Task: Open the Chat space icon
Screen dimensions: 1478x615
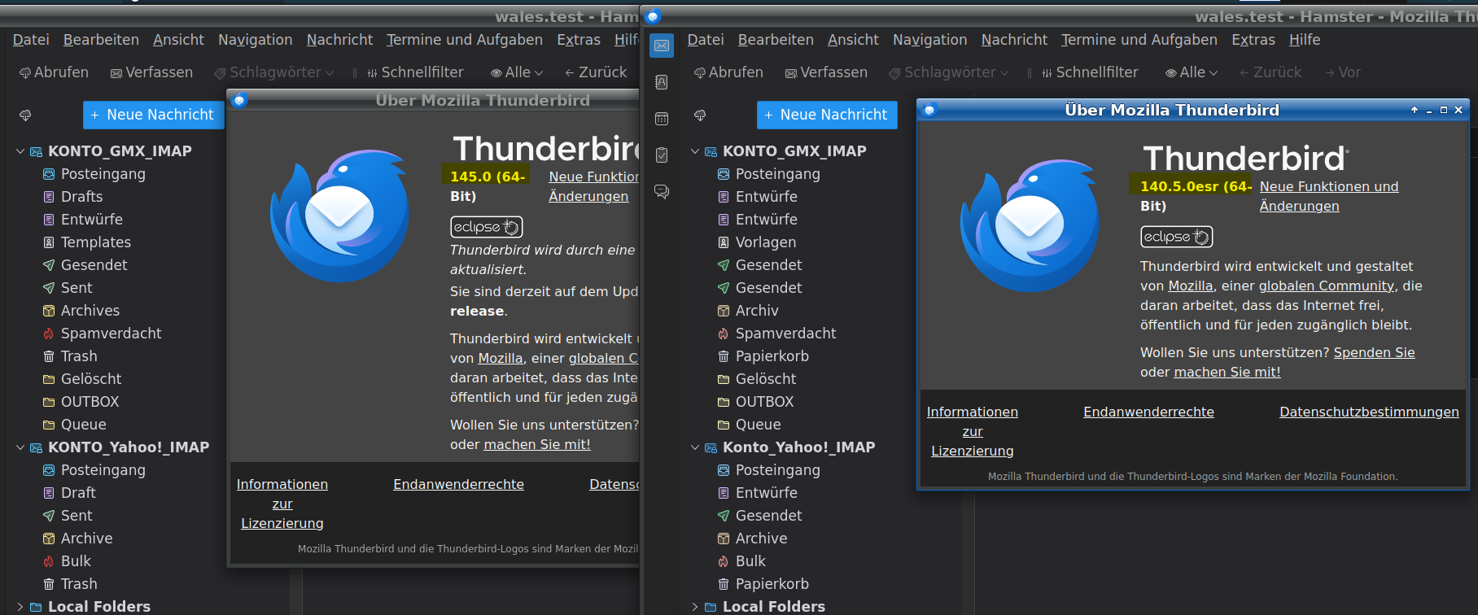Action: coord(662,192)
